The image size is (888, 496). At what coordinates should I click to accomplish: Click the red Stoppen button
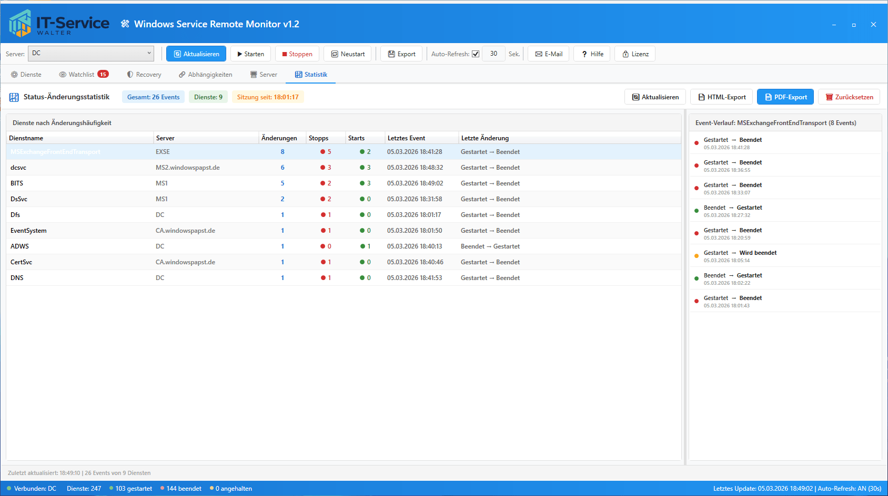point(297,54)
